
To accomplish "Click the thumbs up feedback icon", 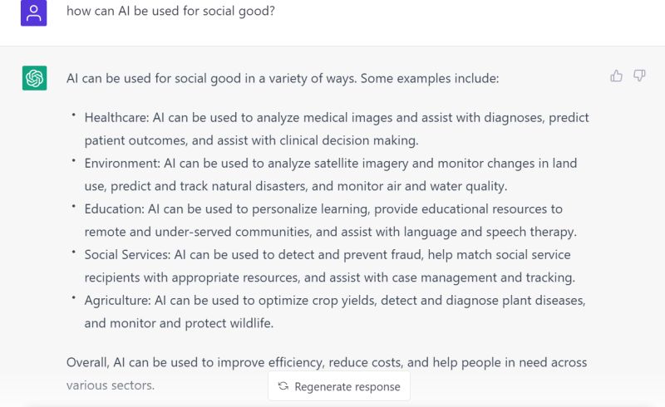I will (x=616, y=76).
